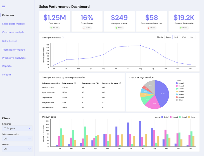Image resolution: width=204 pixels, height=156 pixels.
Task: Click the Product sales chart title
Action: 49,117
